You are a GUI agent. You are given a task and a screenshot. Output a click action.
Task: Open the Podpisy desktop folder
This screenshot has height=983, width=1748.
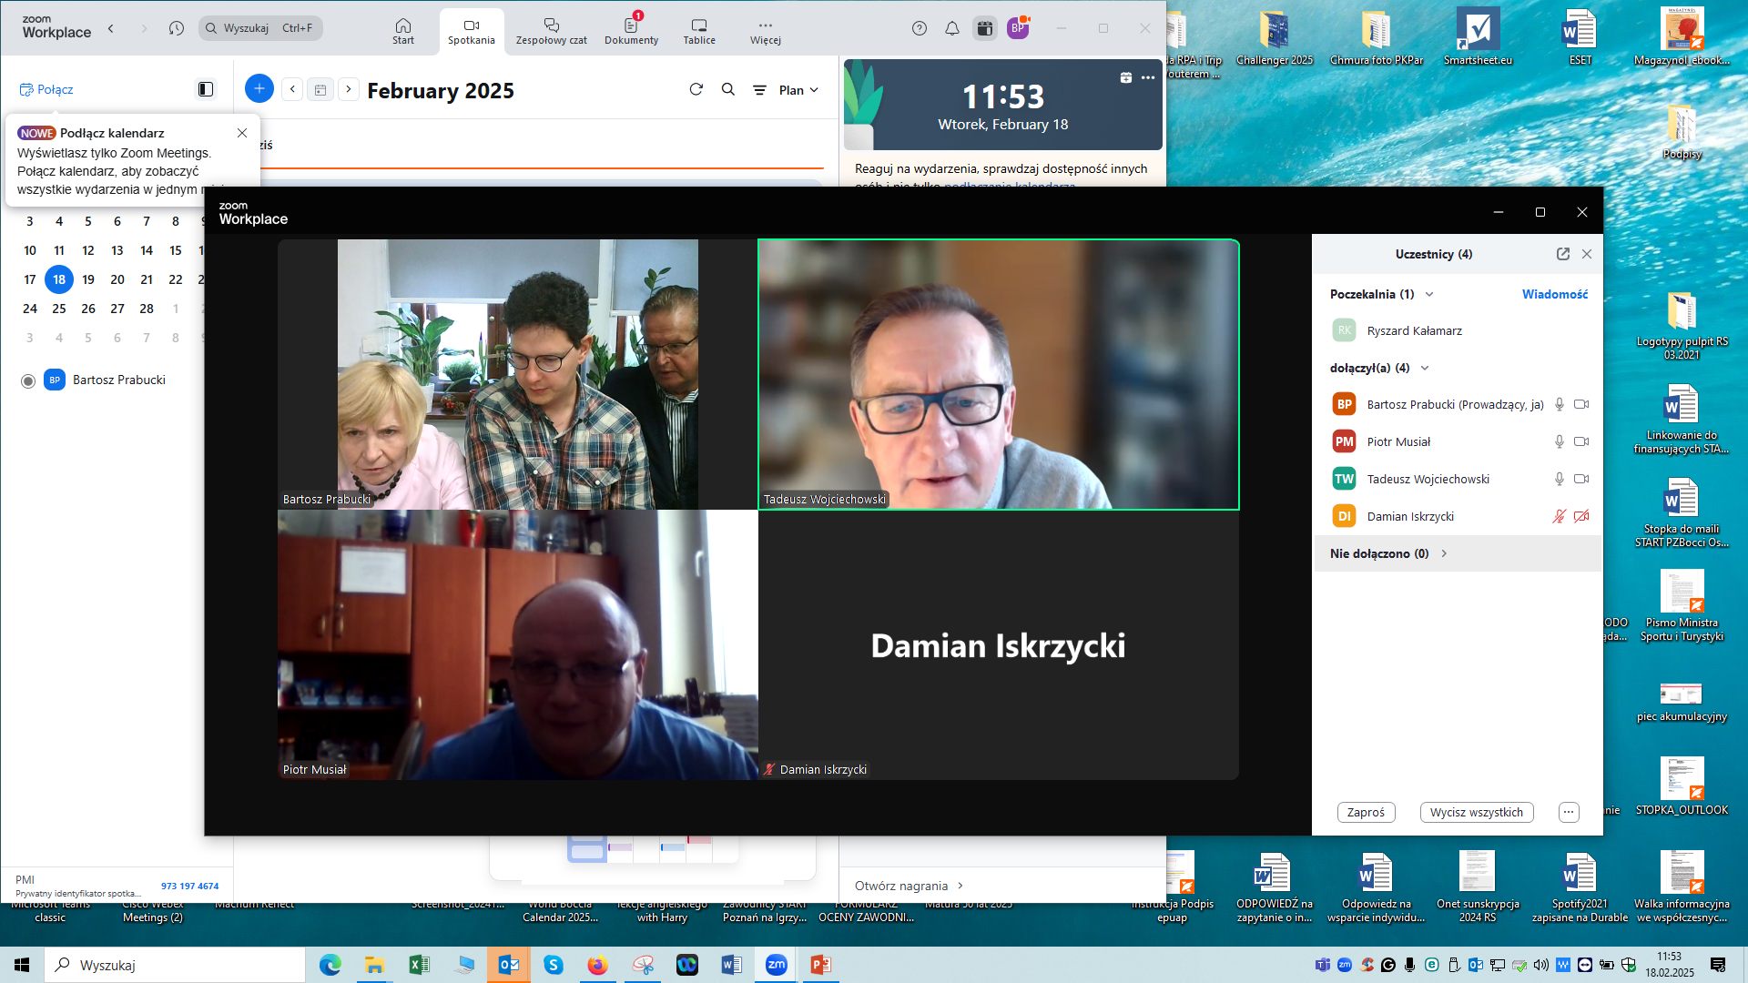coord(1682,133)
